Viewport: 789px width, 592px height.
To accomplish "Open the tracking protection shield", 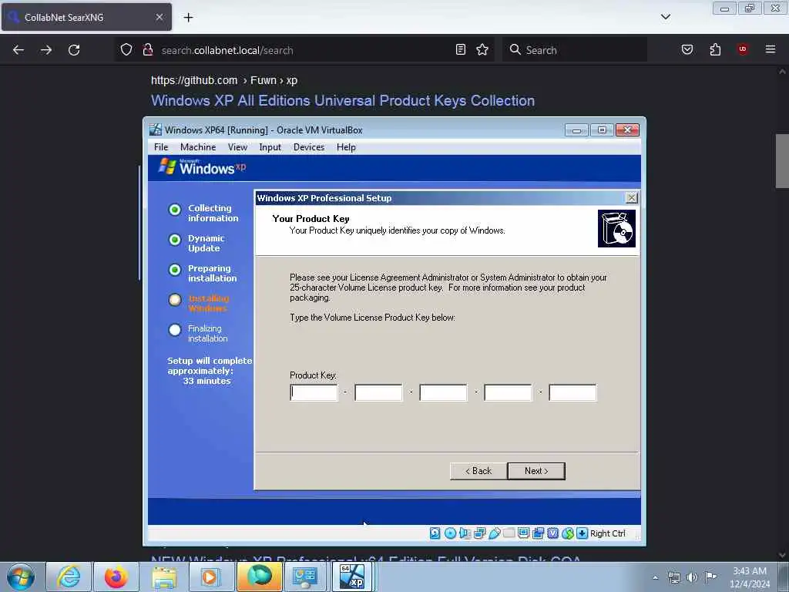I will coord(126,50).
